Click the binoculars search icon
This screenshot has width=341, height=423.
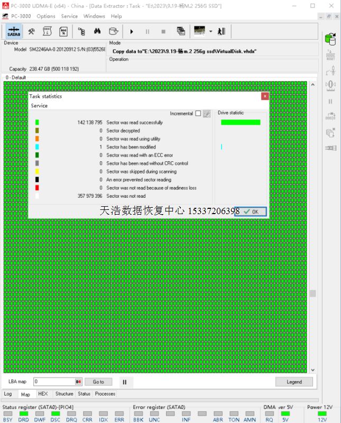click(97, 31)
